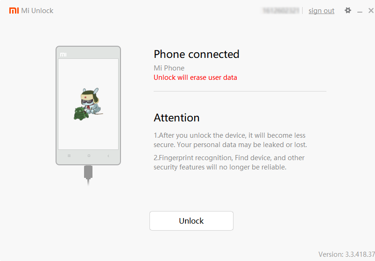This screenshot has height=261, width=375.
Task: Click the phone's home square icon
Action: point(89,156)
